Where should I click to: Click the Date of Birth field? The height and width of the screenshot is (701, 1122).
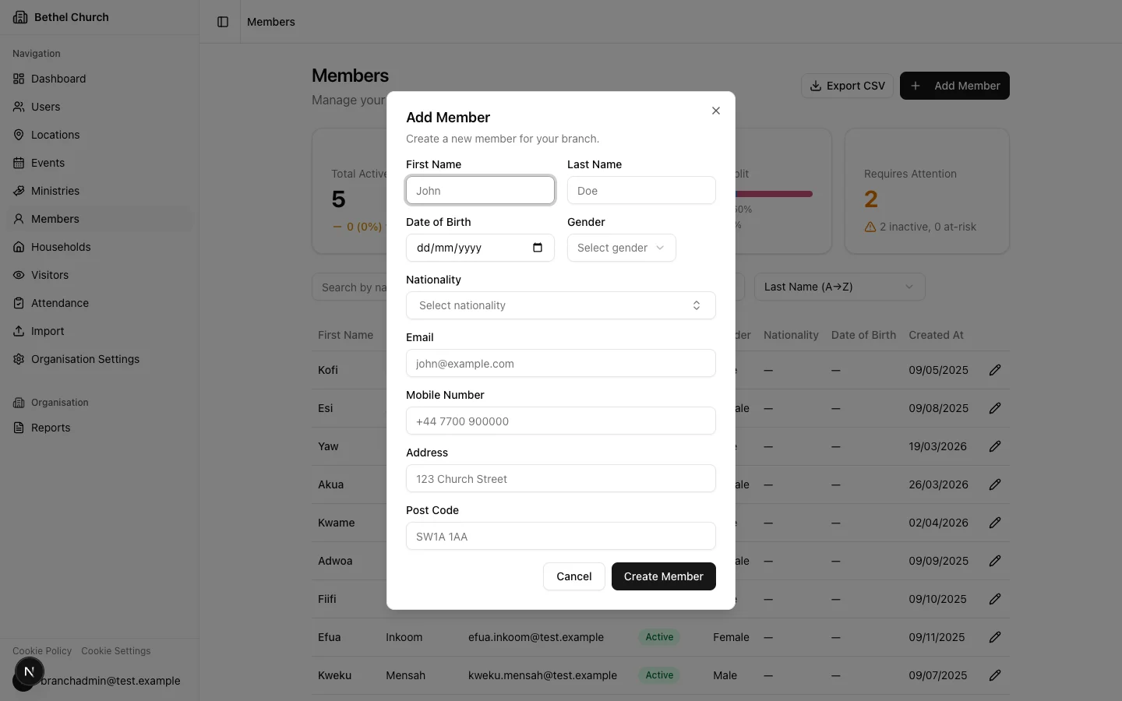480,248
